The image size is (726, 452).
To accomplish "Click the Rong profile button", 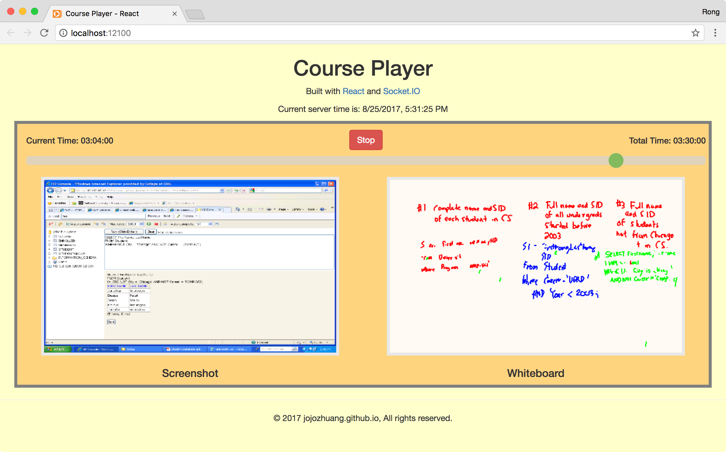I will [711, 12].
